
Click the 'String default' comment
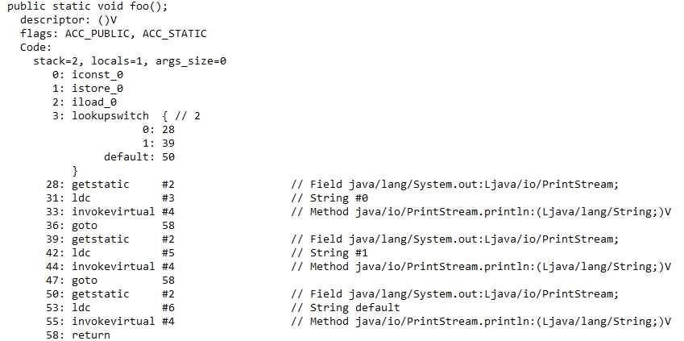(x=354, y=307)
